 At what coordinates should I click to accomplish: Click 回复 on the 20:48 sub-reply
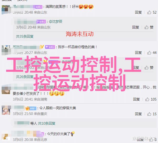click(136, 27)
